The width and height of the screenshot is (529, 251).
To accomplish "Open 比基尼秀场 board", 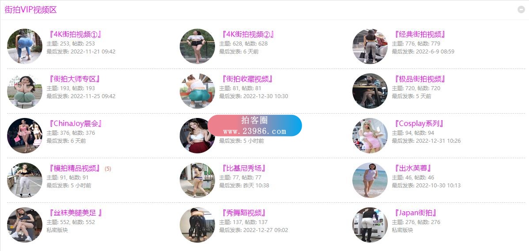I will pyautogui.click(x=244, y=168).
